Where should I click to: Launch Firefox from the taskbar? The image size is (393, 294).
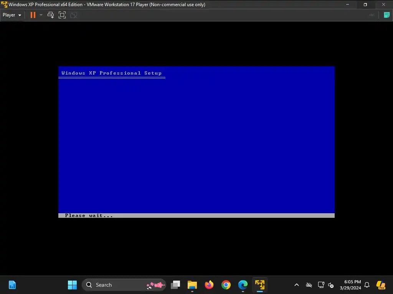tap(209, 285)
